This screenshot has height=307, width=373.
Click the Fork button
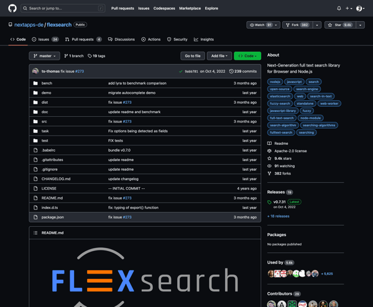point(298,25)
